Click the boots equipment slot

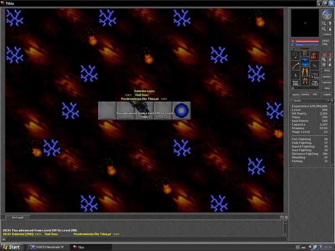click(305, 82)
